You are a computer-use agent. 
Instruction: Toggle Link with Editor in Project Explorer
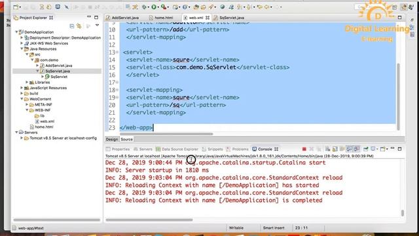79,26
